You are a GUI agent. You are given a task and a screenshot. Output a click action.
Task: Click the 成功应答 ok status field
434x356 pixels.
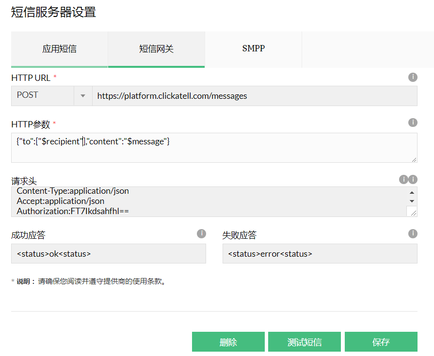click(108, 254)
